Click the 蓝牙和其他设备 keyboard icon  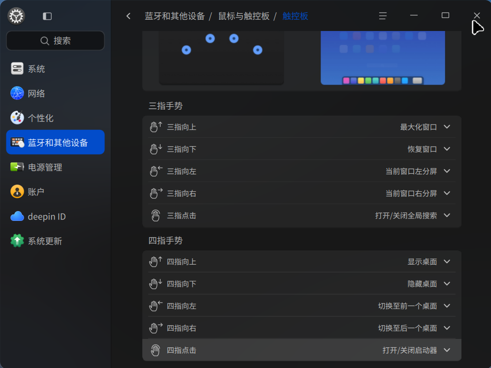tap(17, 142)
